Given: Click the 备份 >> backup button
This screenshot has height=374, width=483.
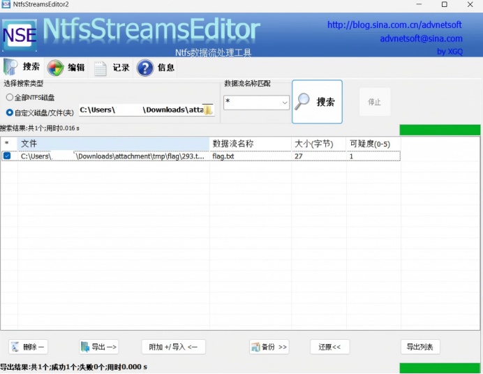Looking at the screenshot, I should (x=269, y=347).
